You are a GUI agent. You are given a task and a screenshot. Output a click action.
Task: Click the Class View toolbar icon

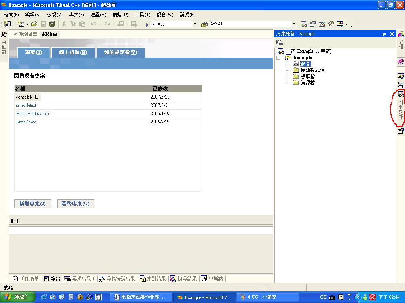[340, 24]
